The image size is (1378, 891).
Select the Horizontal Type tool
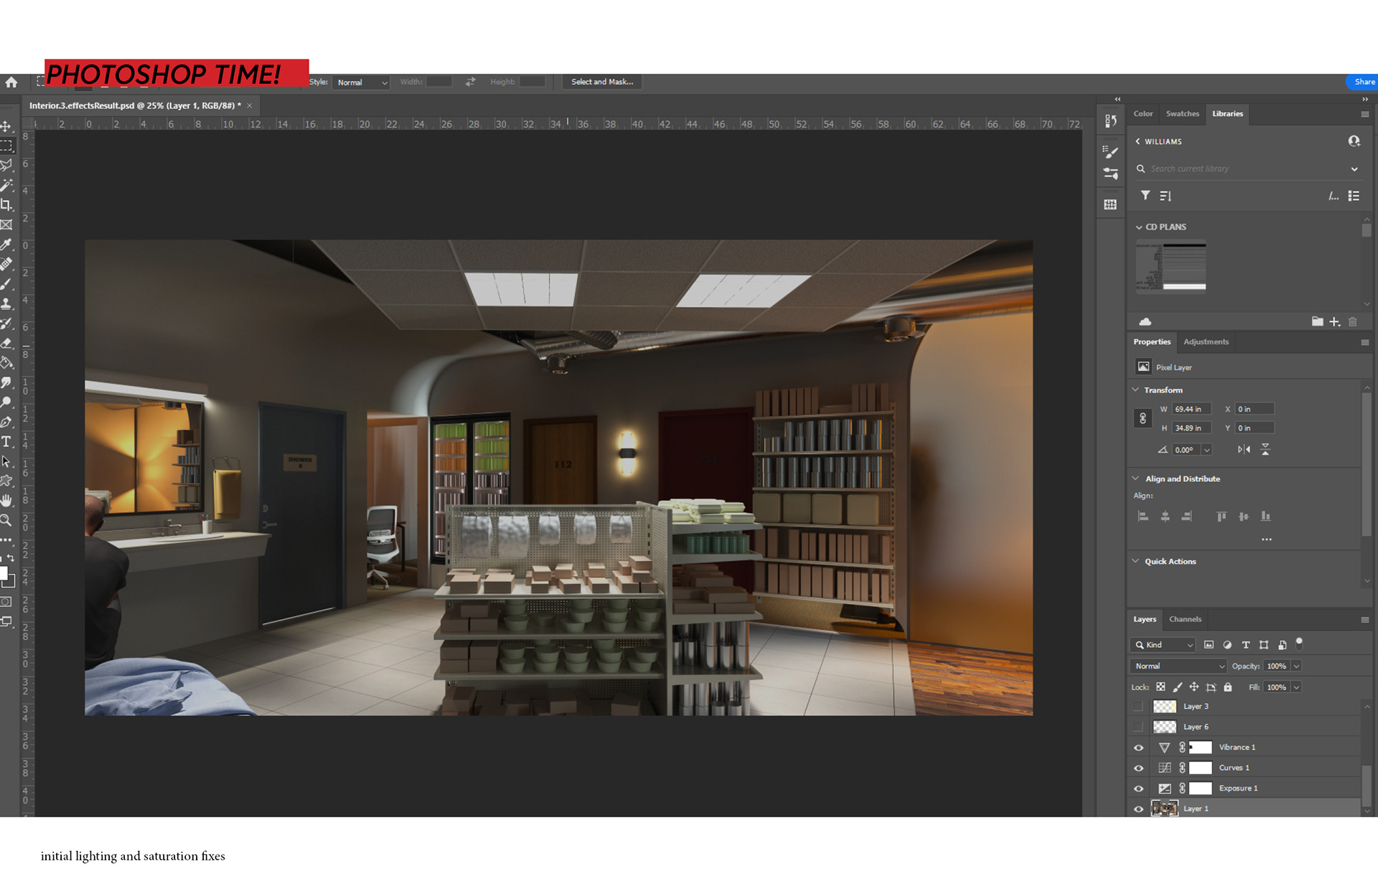(x=6, y=442)
